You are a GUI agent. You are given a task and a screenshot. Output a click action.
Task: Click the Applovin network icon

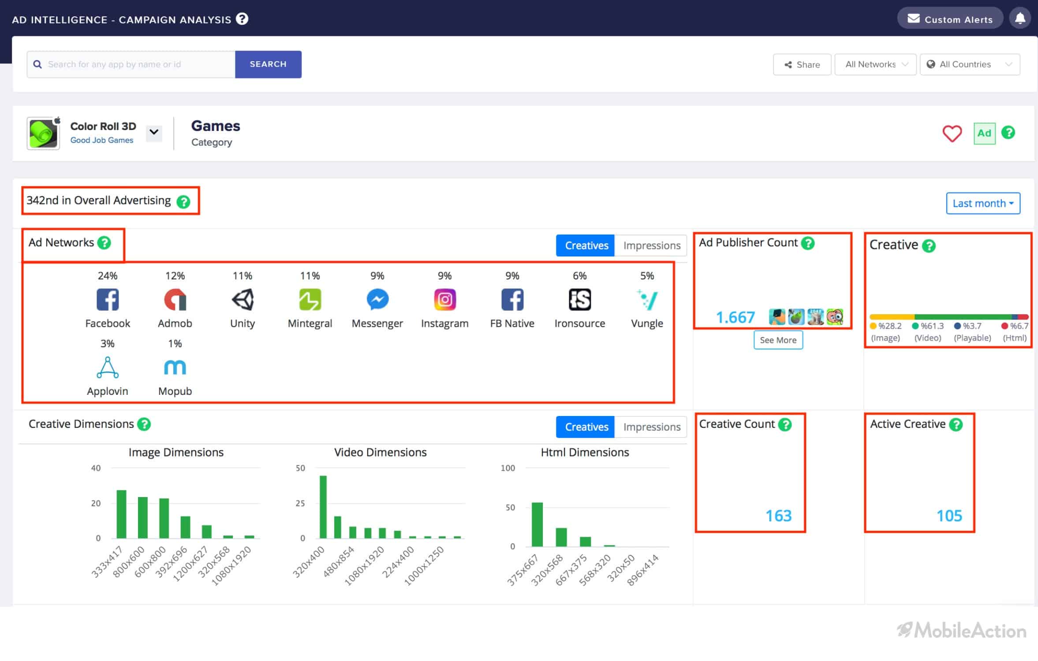coord(108,368)
